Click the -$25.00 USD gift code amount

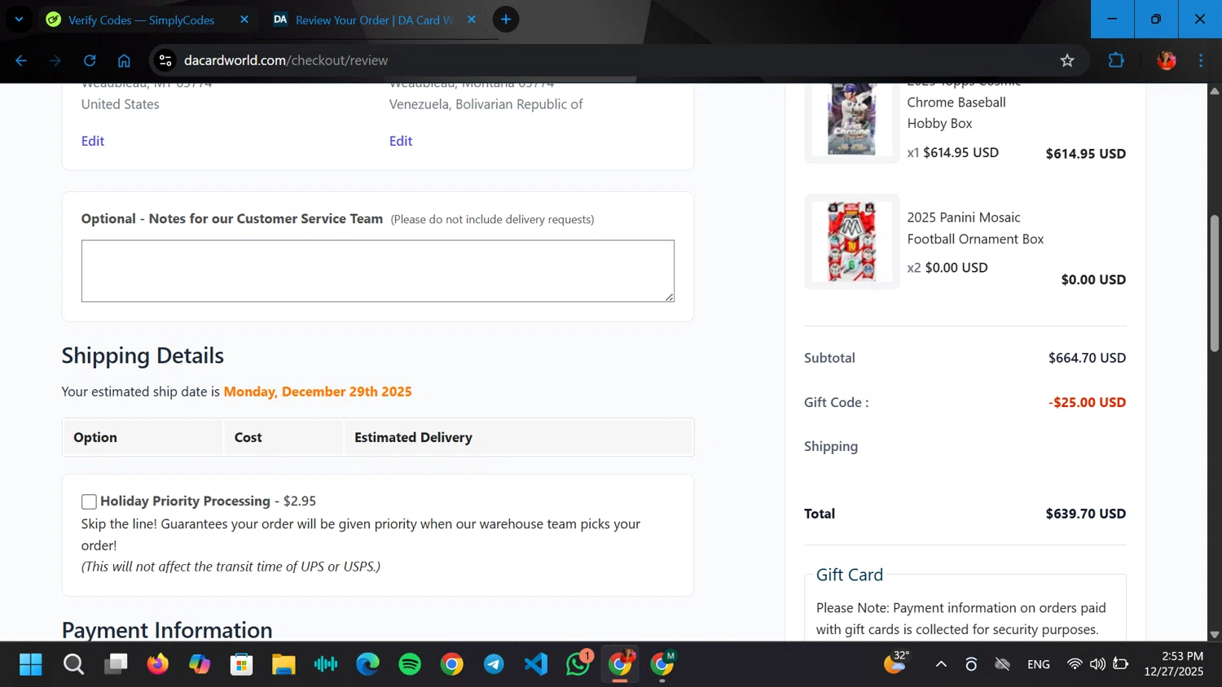(x=1087, y=402)
